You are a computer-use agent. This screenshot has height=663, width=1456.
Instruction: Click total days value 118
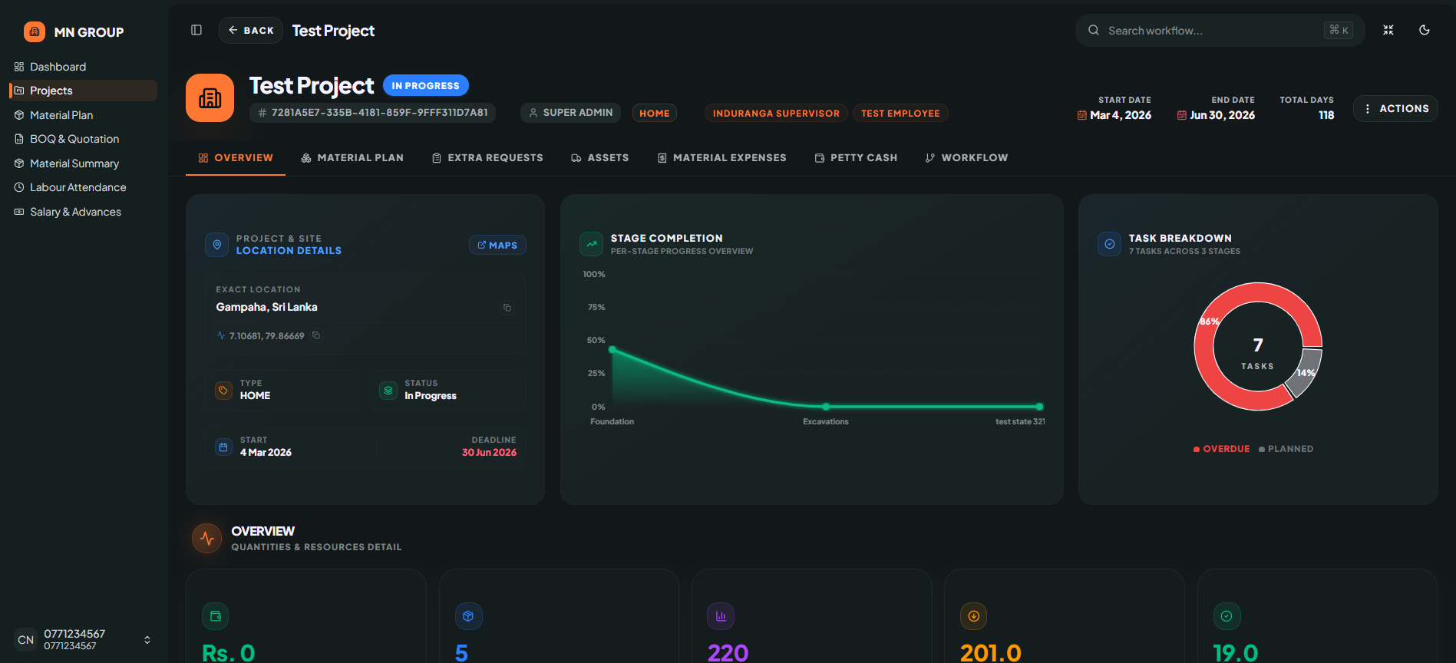(x=1326, y=115)
